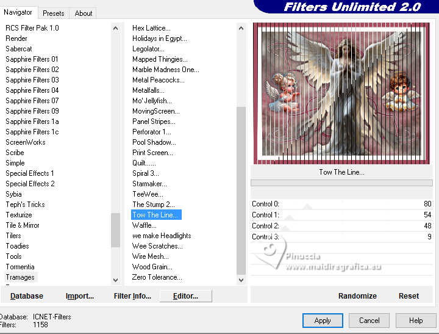Select the Tools category
Image resolution: width=439 pixels, height=334 pixels.
[13, 256]
